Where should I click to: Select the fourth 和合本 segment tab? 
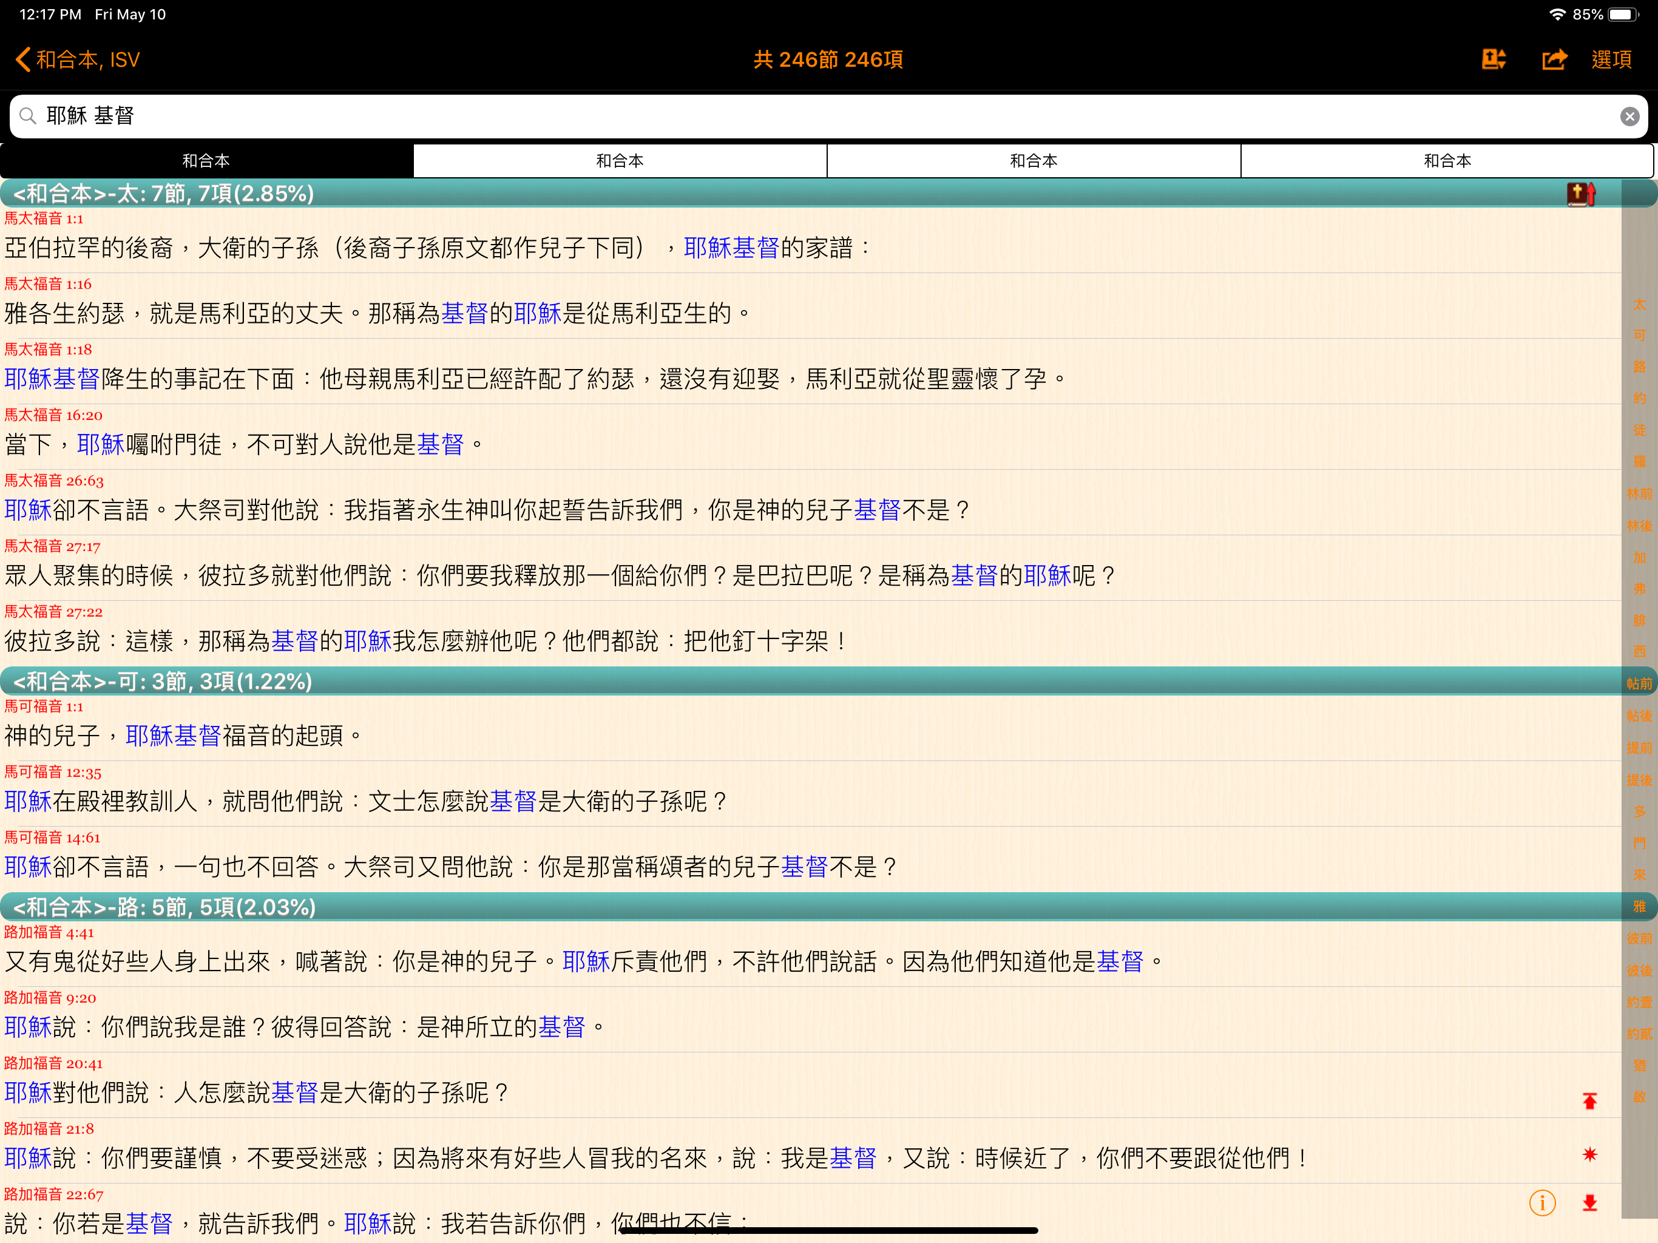coord(1447,160)
